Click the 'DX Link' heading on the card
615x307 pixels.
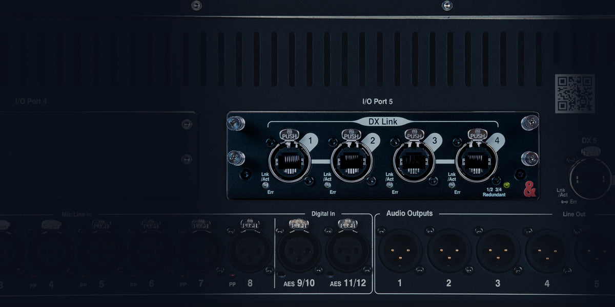382,121
